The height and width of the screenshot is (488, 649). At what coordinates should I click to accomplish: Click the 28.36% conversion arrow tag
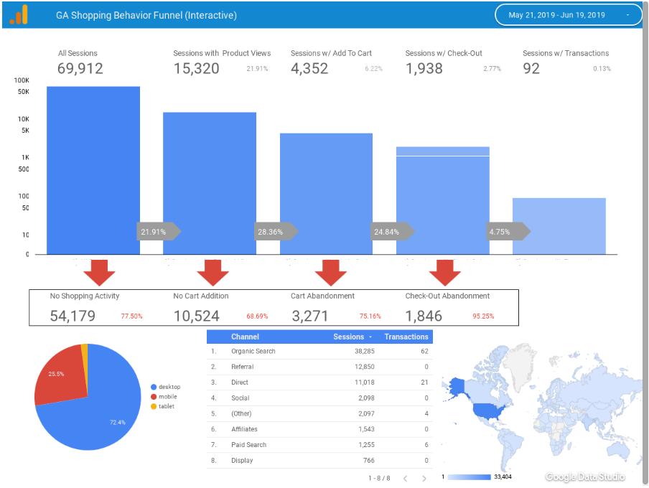pyautogui.click(x=276, y=231)
